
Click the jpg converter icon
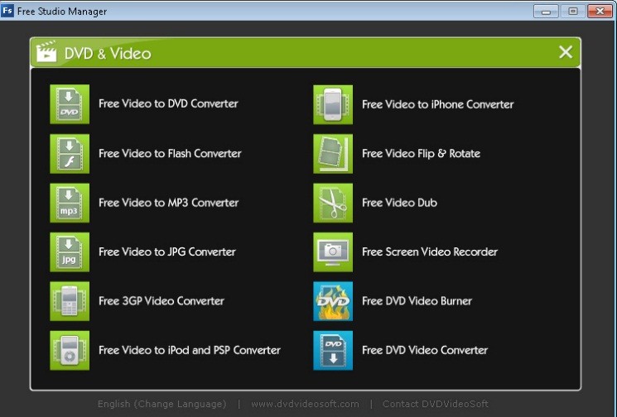[x=70, y=252]
